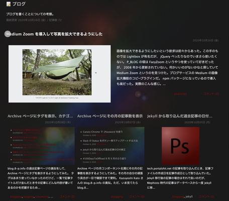The height and width of the screenshot is (201, 229).
Task: Open the Jekyll から取り込んだ過去記事 article title
Action: [180, 116]
